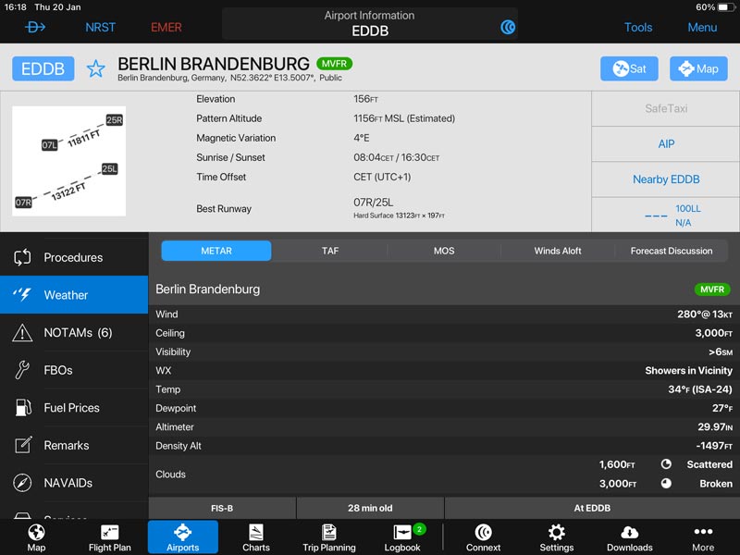Tap the Time Offset CET (UTC+1) value
The image size is (740, 555).
[x=382, y=177]
